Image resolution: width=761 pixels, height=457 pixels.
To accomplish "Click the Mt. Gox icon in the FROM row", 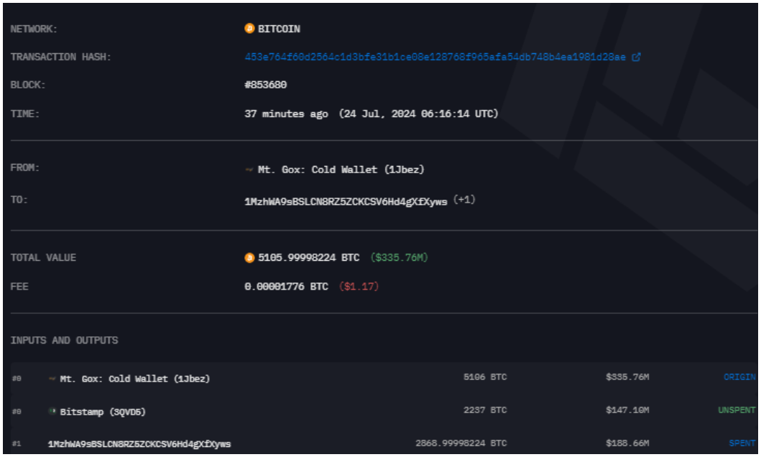I will pyautogui.click(x=249, y=170).
